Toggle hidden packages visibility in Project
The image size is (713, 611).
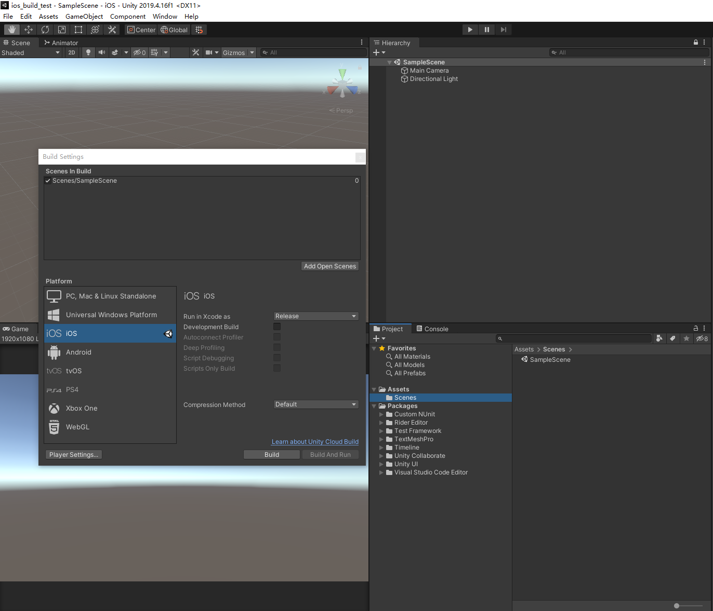702,338
